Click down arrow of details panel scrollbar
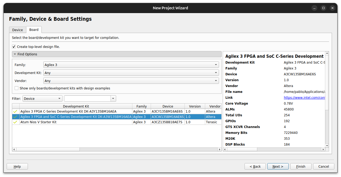 [327, 146]
